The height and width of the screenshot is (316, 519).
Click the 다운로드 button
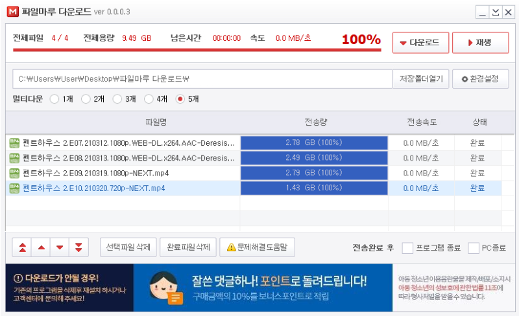coord(420,43)
